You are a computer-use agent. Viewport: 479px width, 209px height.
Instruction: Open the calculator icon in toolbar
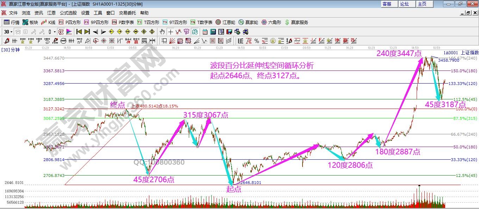point(213,32)
